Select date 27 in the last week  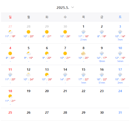47,113
